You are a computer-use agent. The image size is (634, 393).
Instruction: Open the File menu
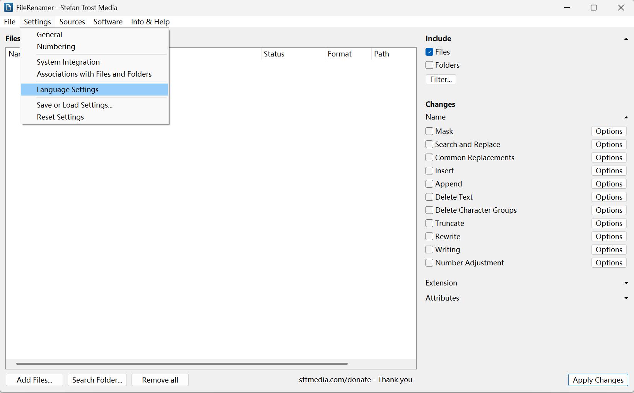point(10,22)
